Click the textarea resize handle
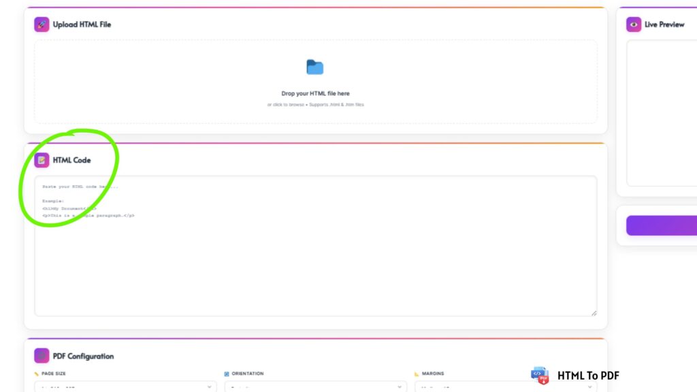Image resolution: width=697 pixels, height=392 pixels. point(594,312)
